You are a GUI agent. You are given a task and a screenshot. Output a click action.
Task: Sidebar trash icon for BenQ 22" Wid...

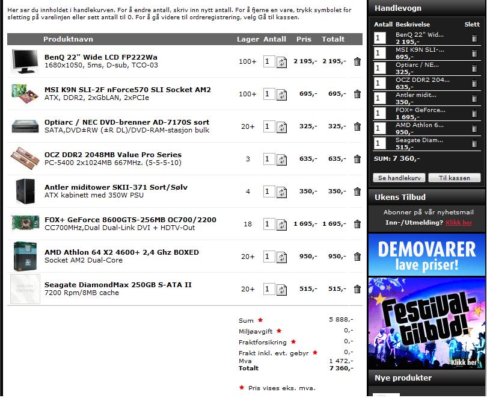tap(474, 39)
